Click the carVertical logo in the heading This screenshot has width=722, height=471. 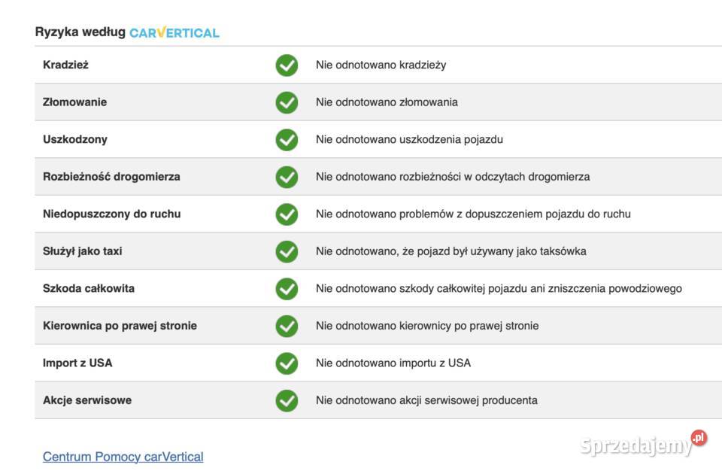pyautogui.click(x=174, y=32)
